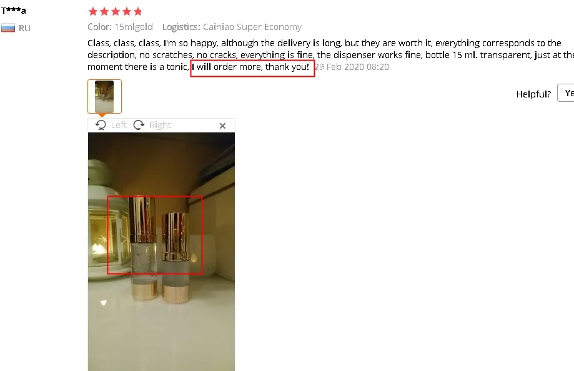Click the second red rating star
574x371 pixels.
click(x=104, y=12)
